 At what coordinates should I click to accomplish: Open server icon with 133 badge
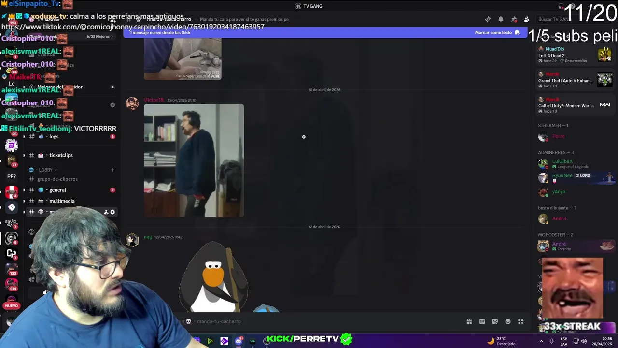[x=12, y=268]
